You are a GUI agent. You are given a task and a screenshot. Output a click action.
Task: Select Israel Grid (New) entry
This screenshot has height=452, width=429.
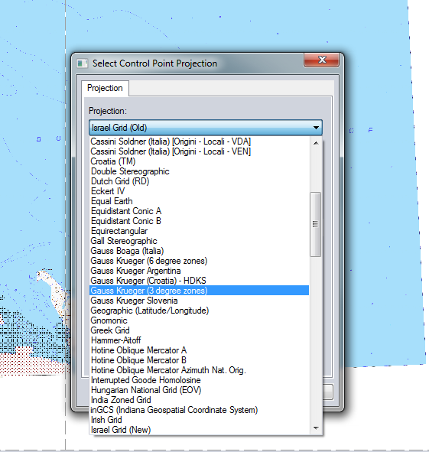point(200,430)
